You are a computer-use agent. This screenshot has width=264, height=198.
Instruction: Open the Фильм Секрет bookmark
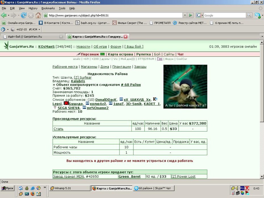[x=130, y=23]
